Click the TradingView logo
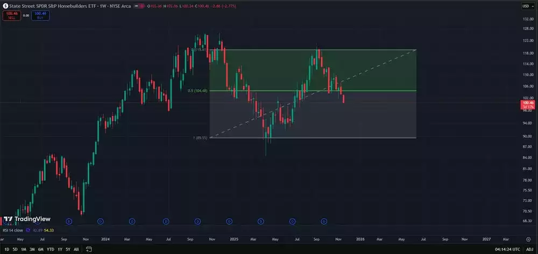This screenshot has width=538, height=254. point(27,219)
